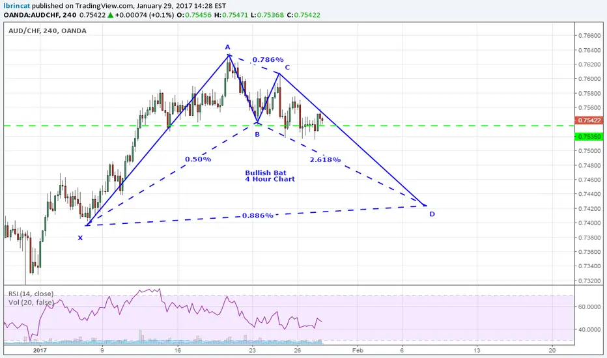Click the red 0.75422 current price tag
Screen dimensions: 607x358
point(589,120)
